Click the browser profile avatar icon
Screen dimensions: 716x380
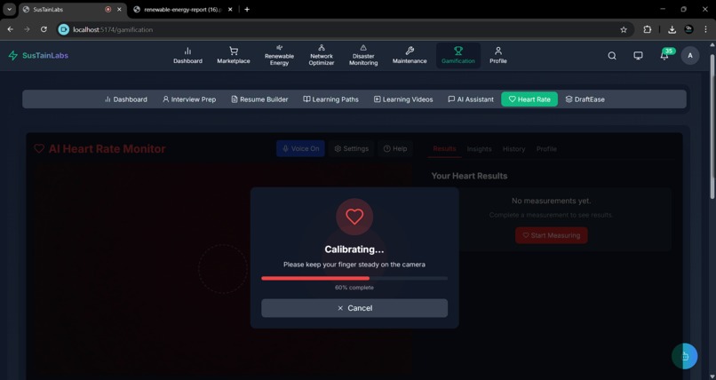[689, 29]
